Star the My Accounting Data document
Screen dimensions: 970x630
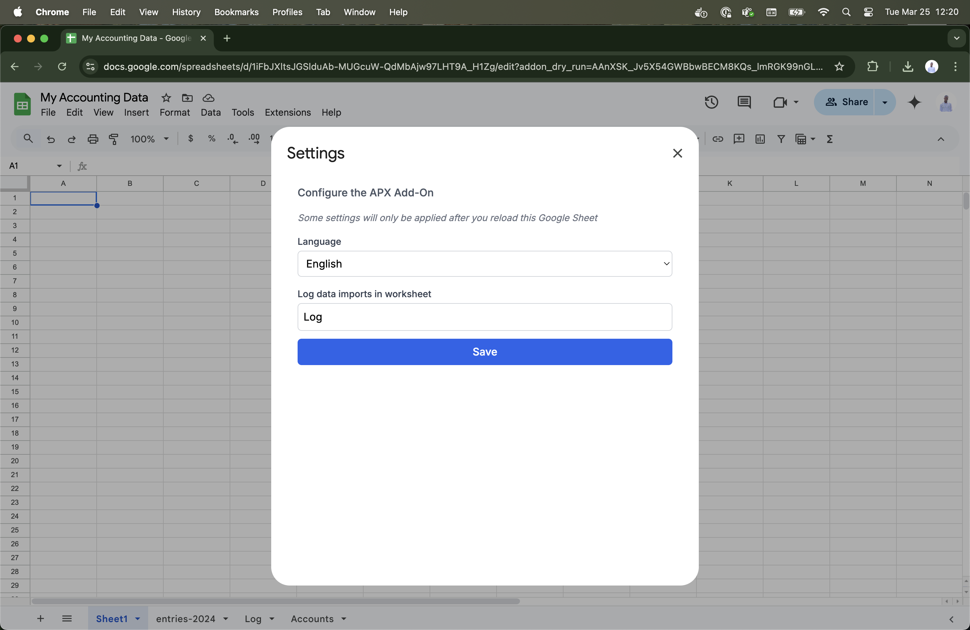coord(166,98)
